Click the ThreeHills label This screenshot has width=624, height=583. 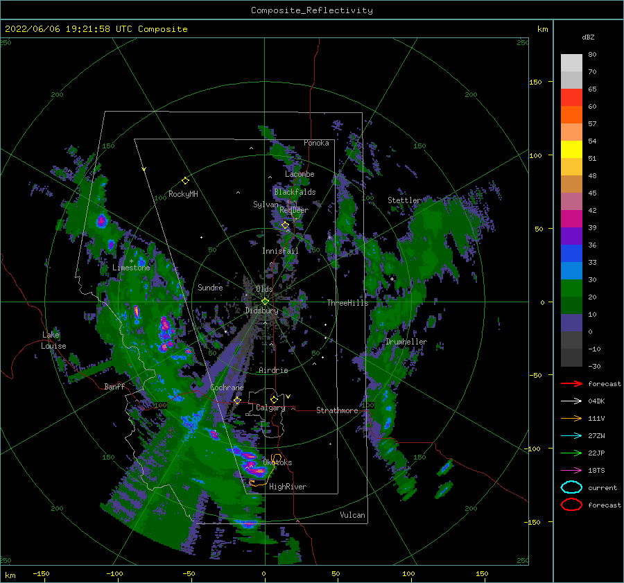point(347,303)
